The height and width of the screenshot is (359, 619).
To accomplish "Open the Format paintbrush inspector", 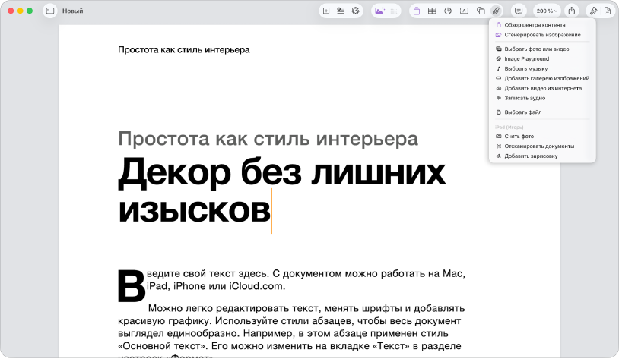I will pyautogui.click(x=593, y=11).
